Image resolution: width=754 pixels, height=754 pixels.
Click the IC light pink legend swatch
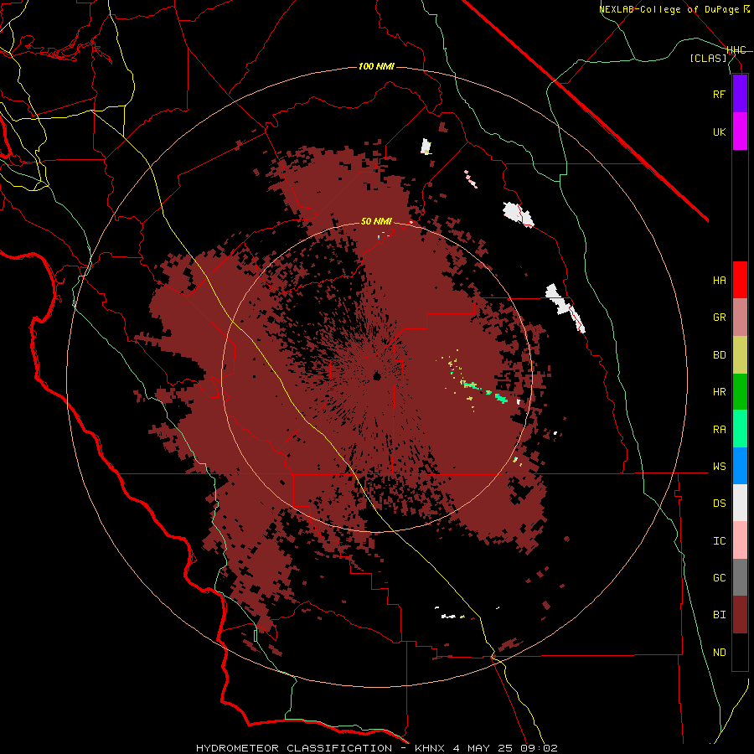(x=740, y=540)
